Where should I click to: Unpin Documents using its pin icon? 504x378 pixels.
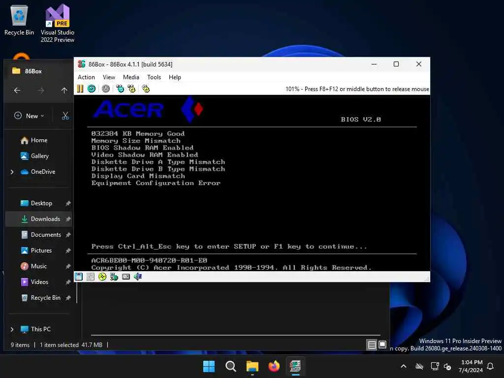point(68,235)
